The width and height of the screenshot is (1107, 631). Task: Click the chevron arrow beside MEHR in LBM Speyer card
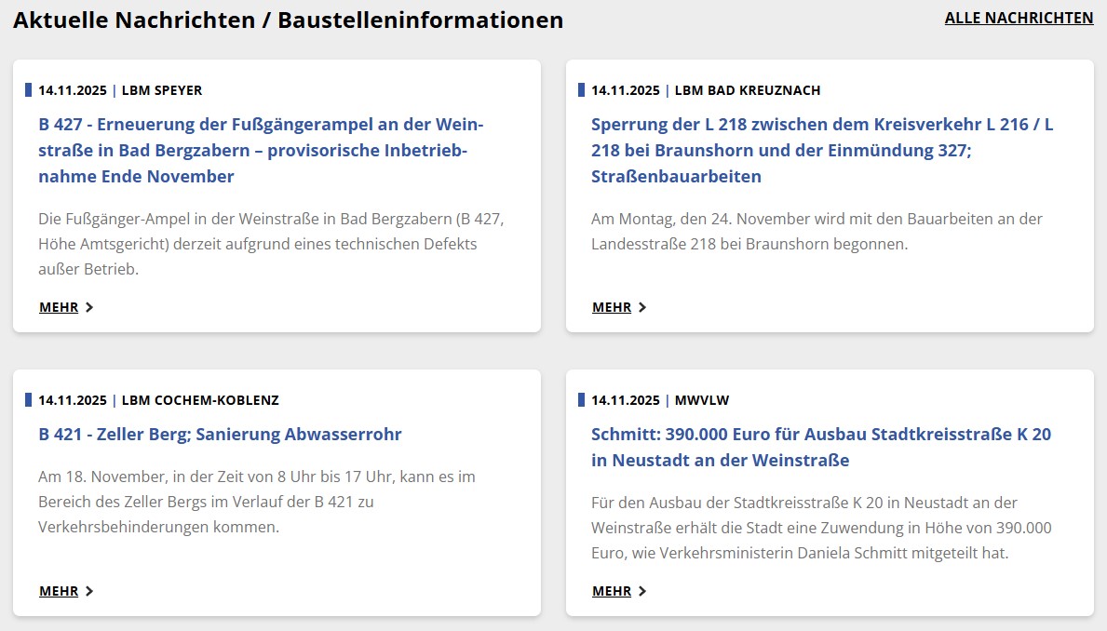pyautogui.click(x=89, y=307)
